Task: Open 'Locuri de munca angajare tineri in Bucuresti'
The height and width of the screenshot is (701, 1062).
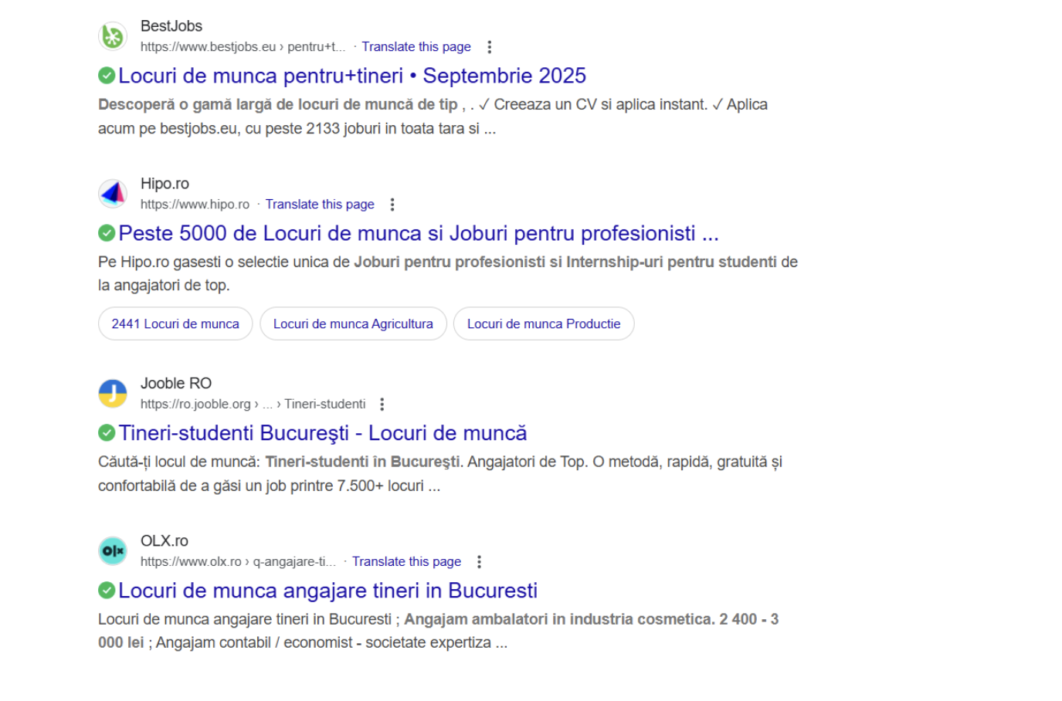Action: [x=327, y=591]
